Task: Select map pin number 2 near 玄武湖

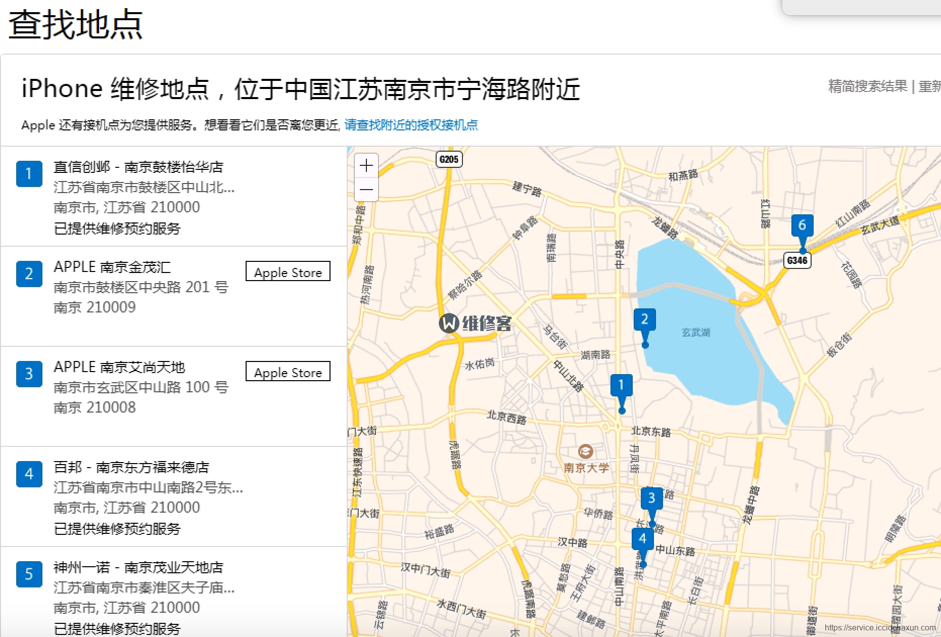Action: point(645,328)
